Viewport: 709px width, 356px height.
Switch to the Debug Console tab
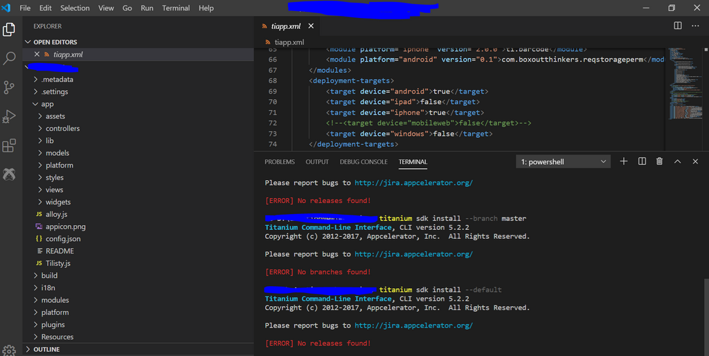(x=364, y=161)
